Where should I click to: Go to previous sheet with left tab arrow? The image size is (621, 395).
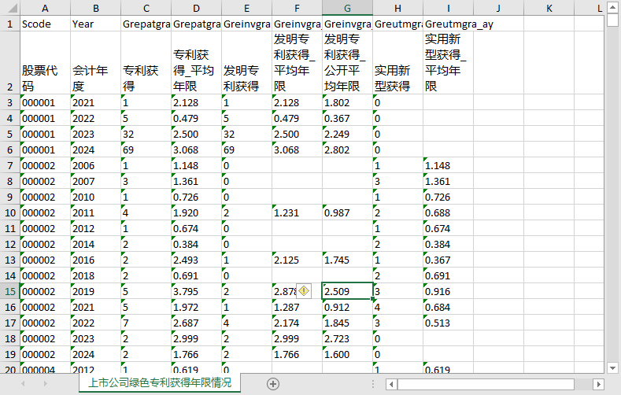(23, 383)
